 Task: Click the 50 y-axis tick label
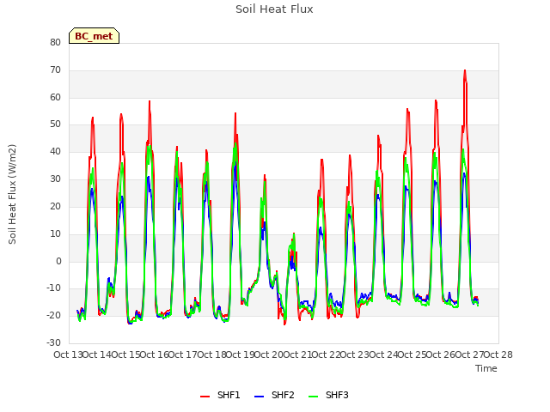point(55,124)
